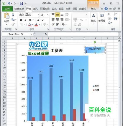
Task: Click the Find binoculars icon
Action: pyautogui.click(x=115, y=18)
